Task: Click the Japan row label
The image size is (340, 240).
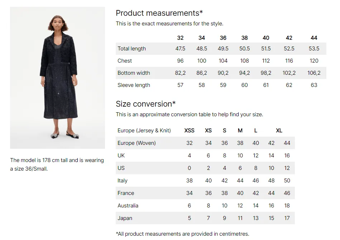Action: click(x=125, y=218)
